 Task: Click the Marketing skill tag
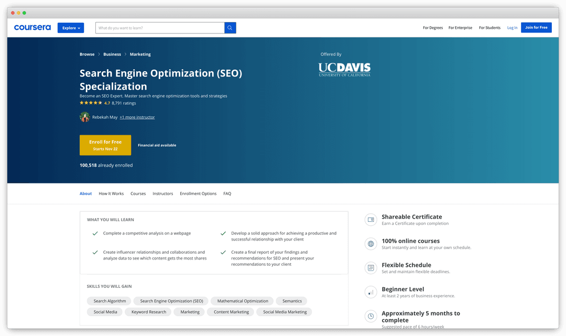tap(190, 312)
